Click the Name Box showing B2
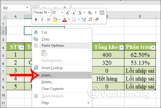Image resolution: width=161 pixels, height=108 pixels. [x=16, y=8]
